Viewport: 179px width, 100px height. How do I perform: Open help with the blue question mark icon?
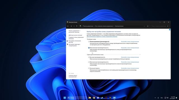tap(170, 30)
